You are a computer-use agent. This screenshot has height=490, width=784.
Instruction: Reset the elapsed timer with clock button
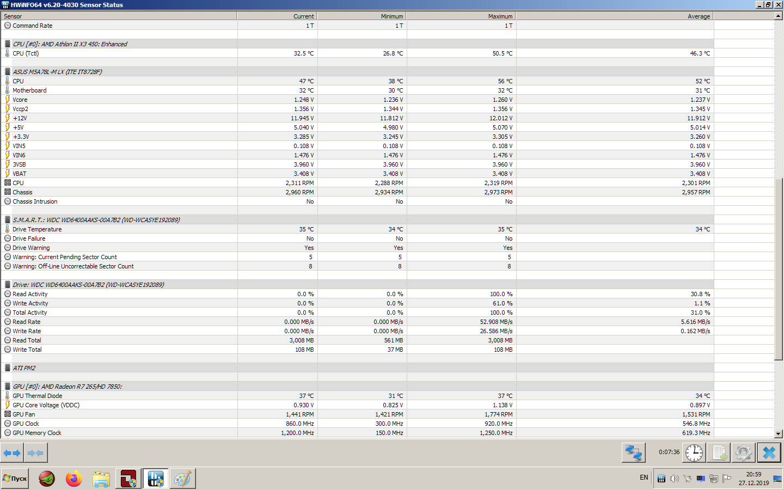pos(694,452)
